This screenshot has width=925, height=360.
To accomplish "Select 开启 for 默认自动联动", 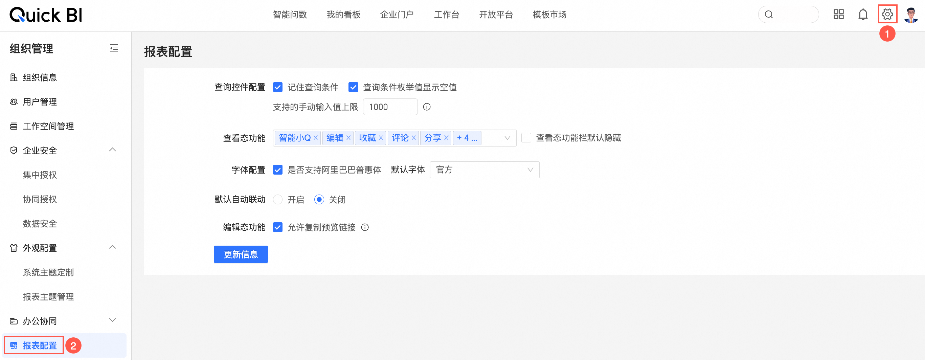I will click(x=277, y=200).
